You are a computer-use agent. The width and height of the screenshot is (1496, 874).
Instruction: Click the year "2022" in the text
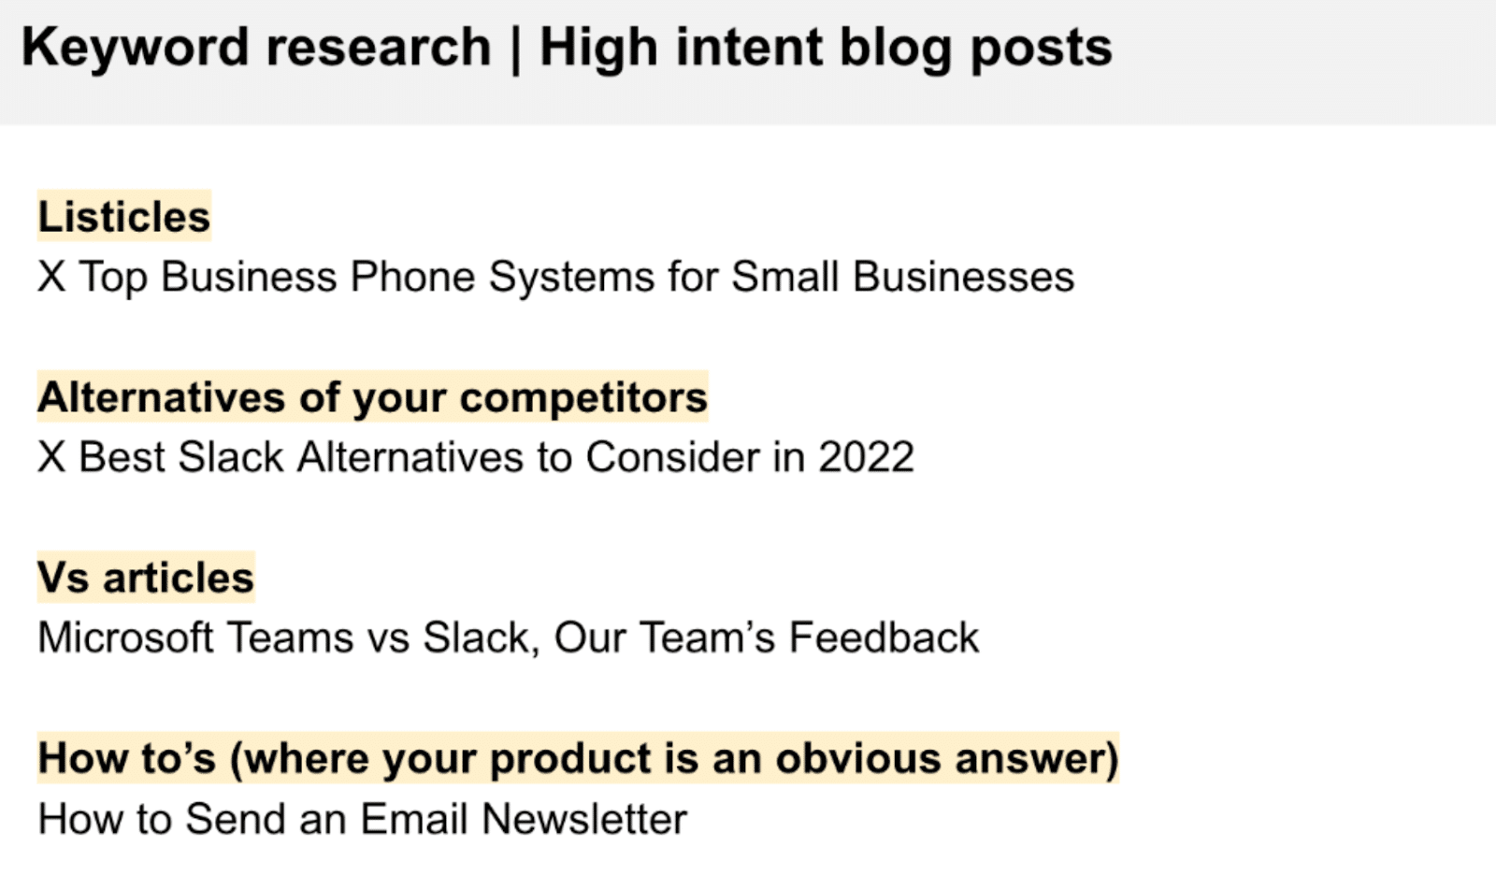click(866, 458)
